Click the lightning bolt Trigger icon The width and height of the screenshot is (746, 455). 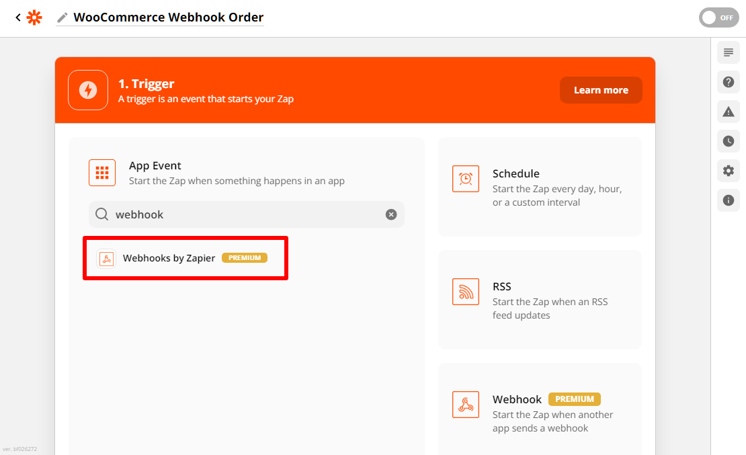click(88, 90)
